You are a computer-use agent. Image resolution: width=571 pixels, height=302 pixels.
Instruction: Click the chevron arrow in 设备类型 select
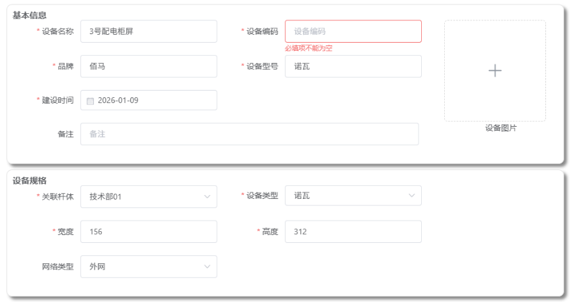pos(412,196)
